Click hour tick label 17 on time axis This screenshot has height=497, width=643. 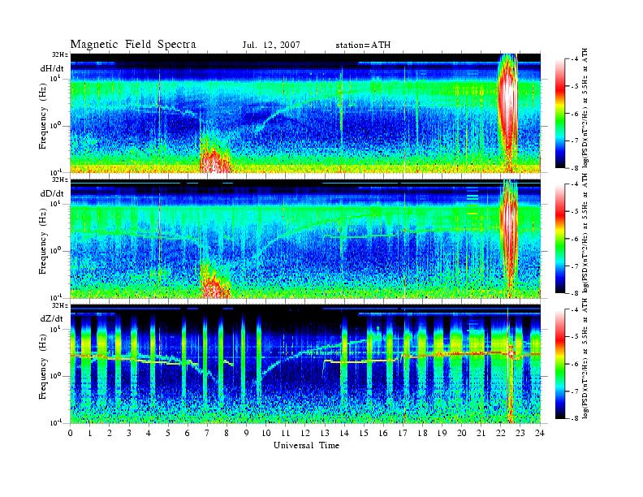403,433
